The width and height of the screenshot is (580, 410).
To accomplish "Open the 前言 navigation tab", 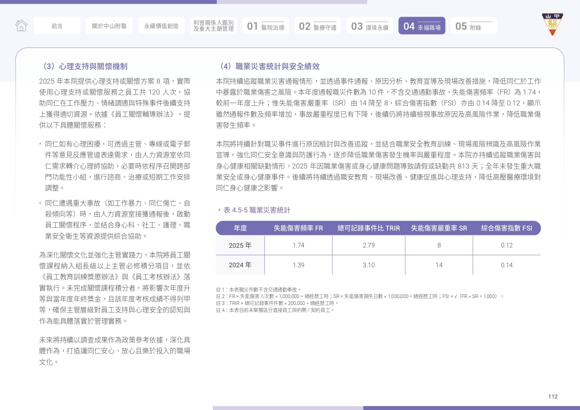I will pyautogui.click(x=57, y=26).
